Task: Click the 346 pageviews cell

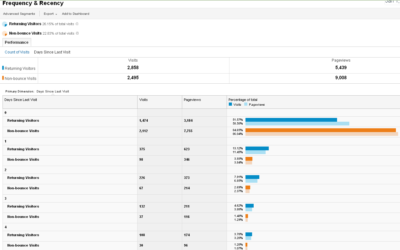Action: [x=187, y=159]
